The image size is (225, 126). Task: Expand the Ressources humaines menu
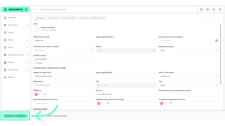click(27, 55)
